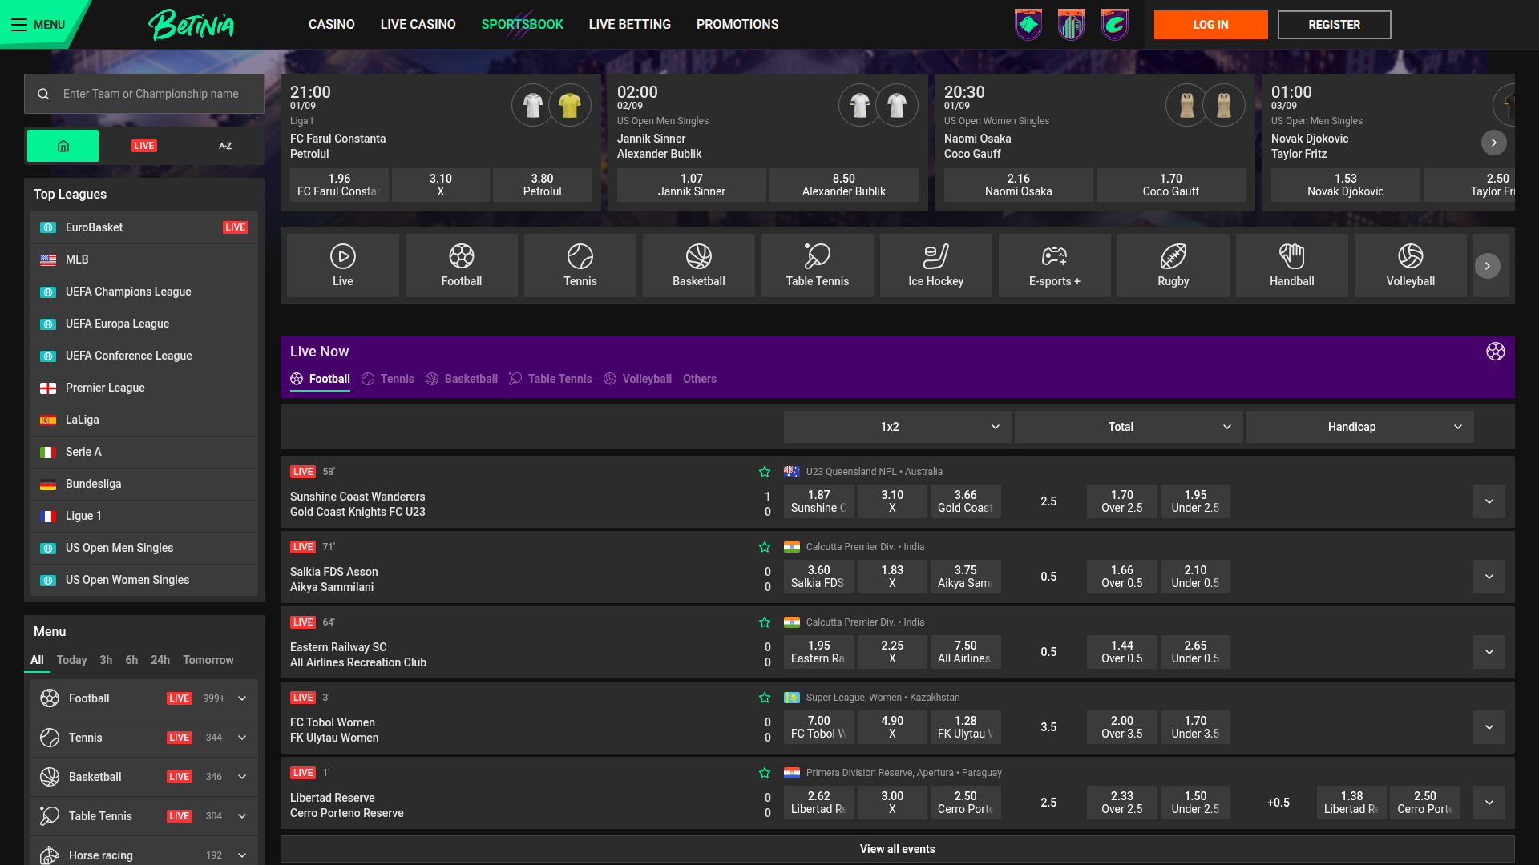The width and height of the screenshot is (1539, 865).
Task: Open the E-sports + category icon
Action: click(x=1054, y=265)
